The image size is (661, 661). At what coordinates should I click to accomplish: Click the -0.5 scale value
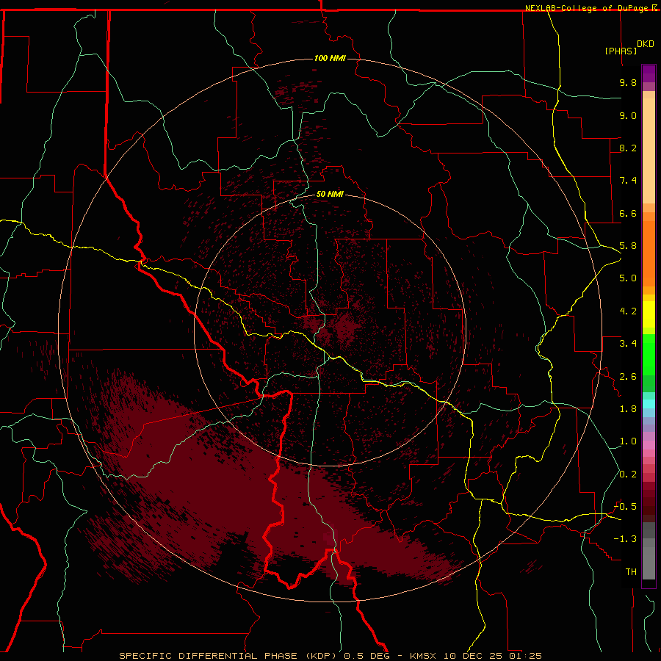[625, 507]
